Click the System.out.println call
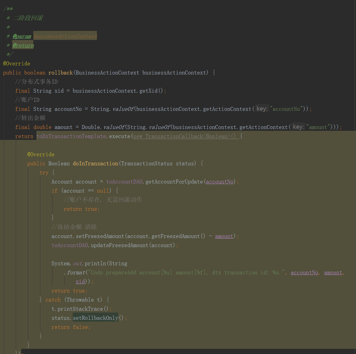This screenshot has width=356, height=354. point(78,263)
